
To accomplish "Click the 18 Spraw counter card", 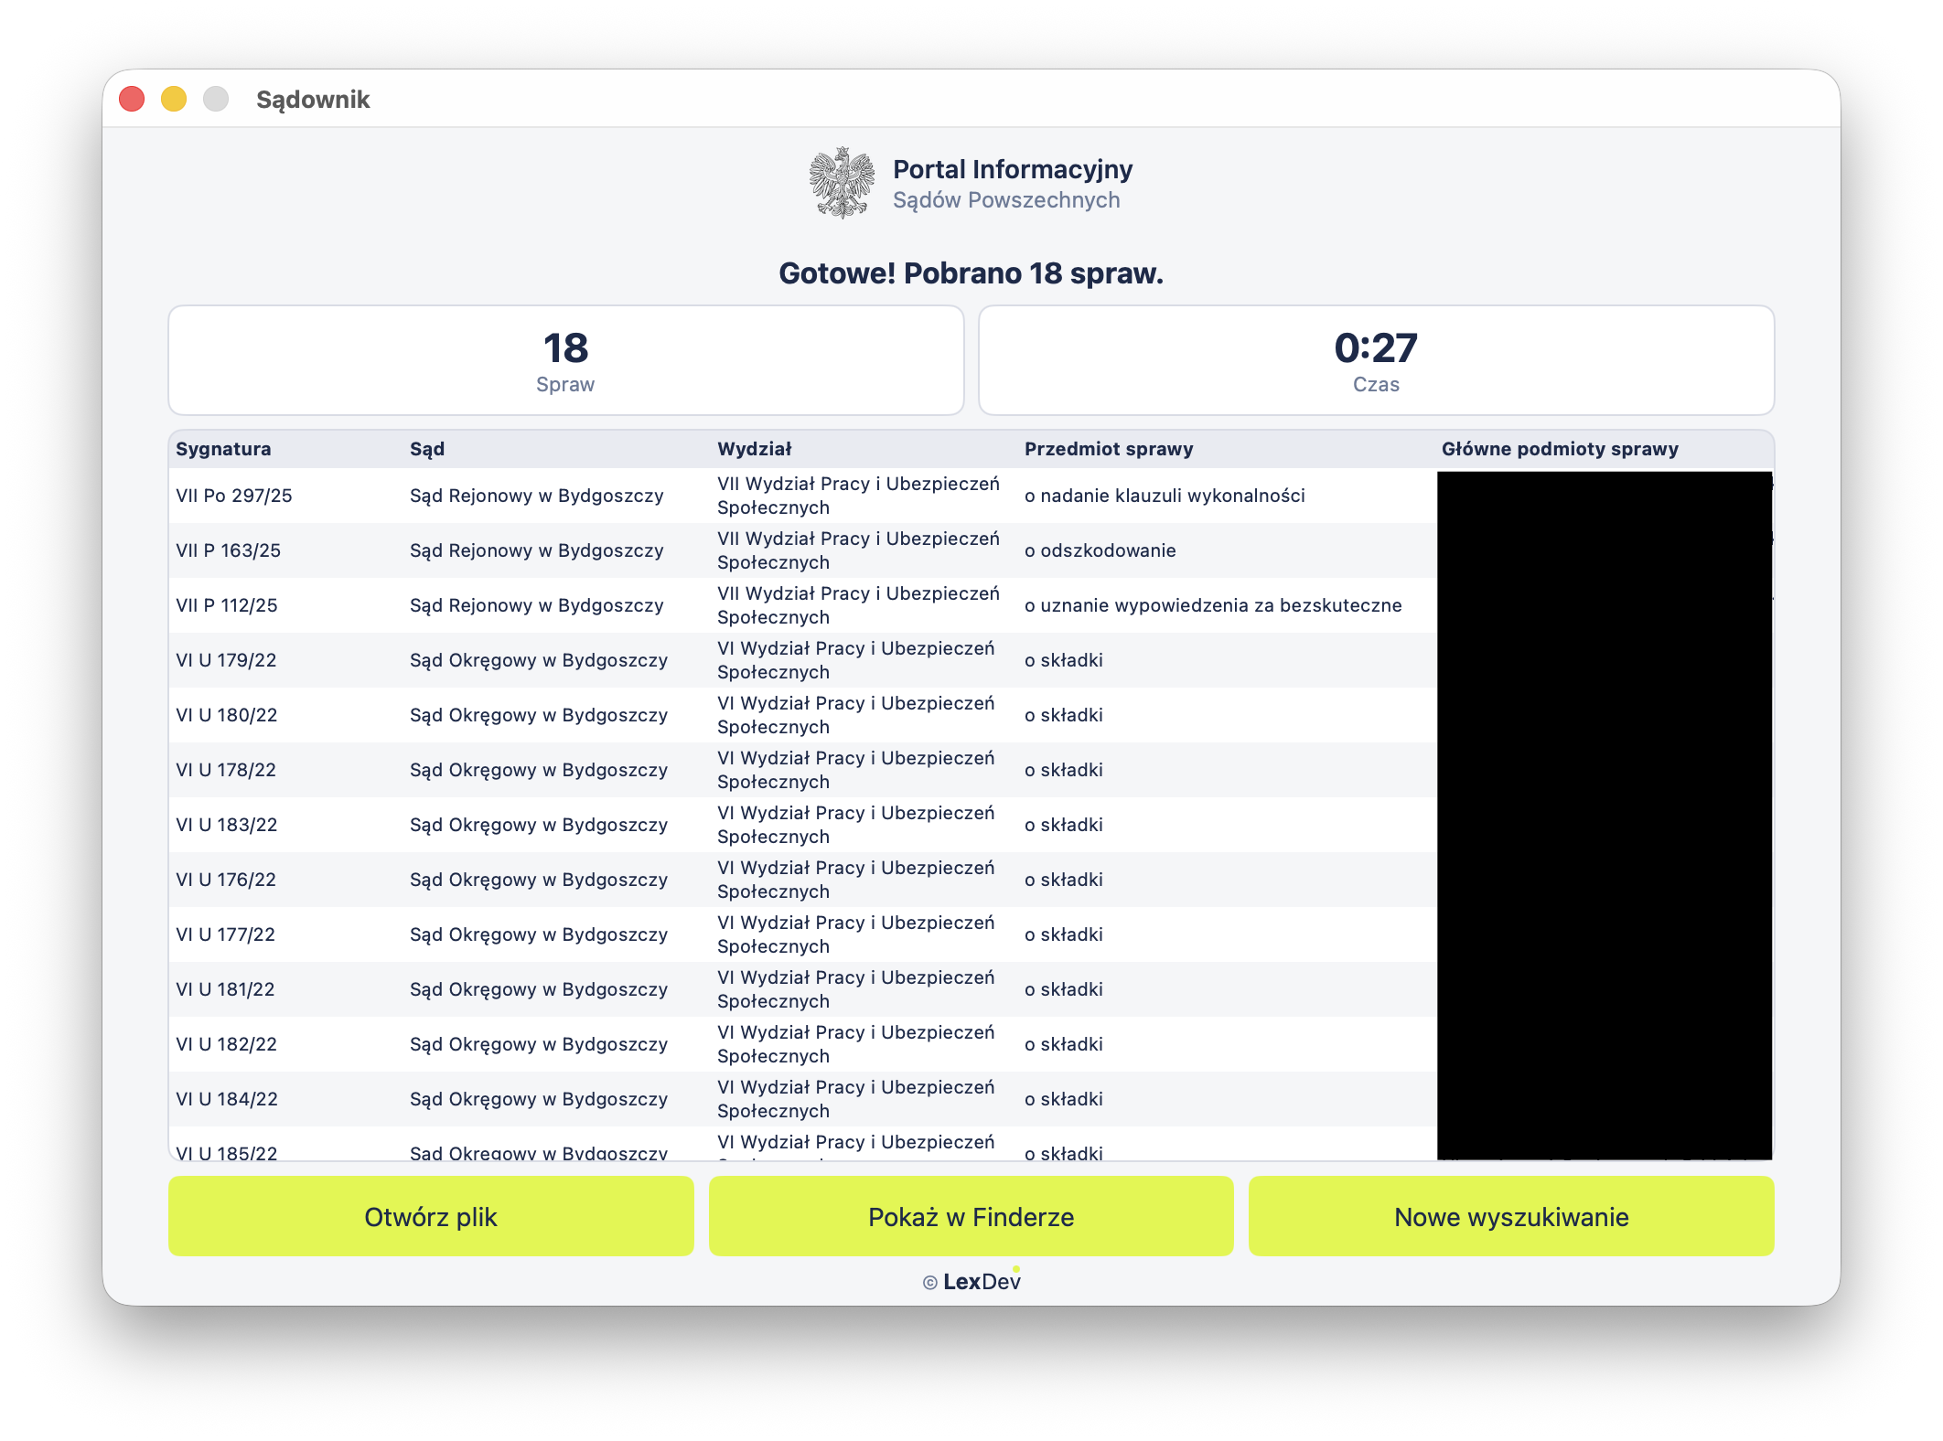I will (x=565, y=360).
